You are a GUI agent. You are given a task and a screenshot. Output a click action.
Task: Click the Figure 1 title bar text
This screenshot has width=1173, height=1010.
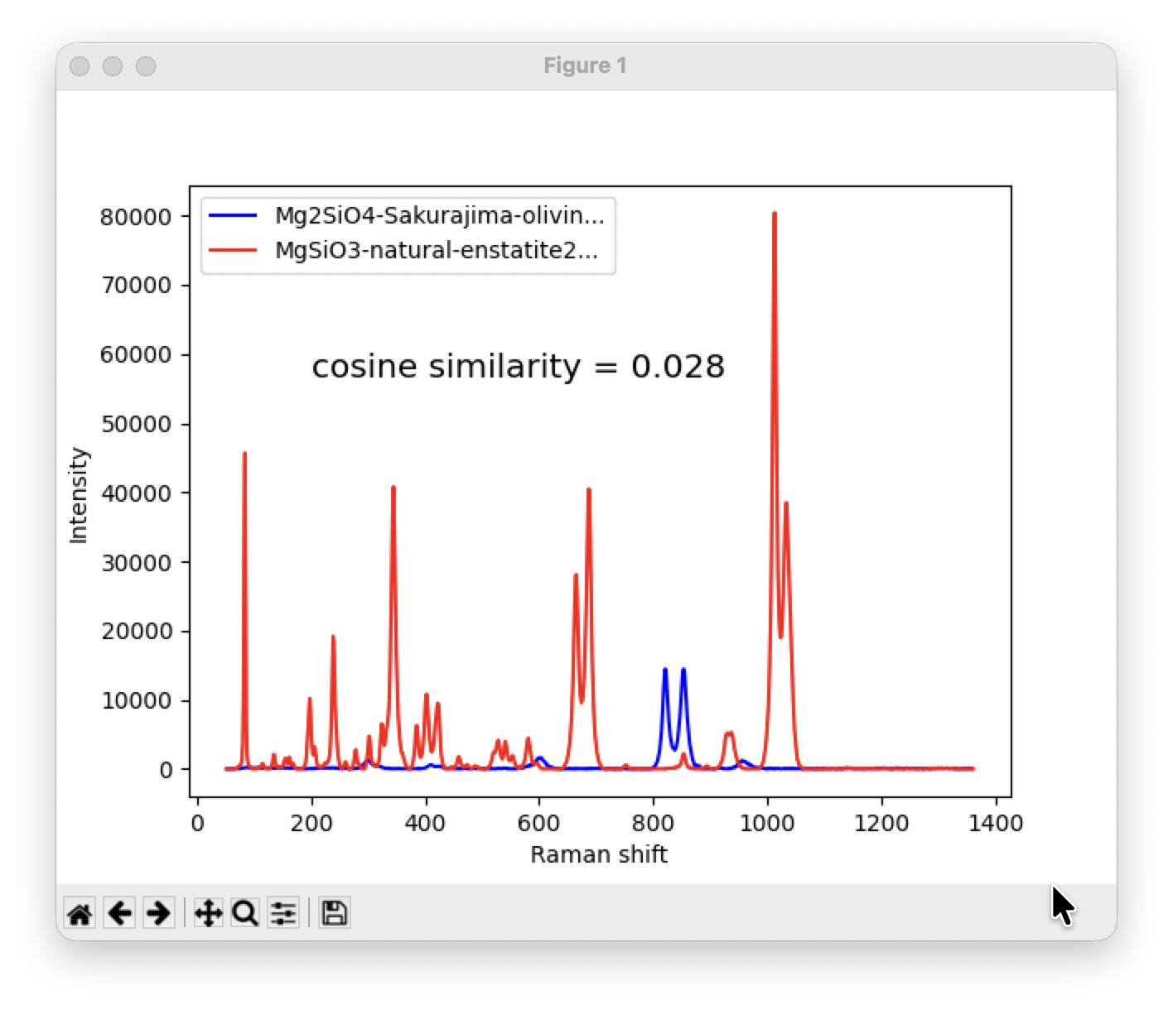point(585,66)
